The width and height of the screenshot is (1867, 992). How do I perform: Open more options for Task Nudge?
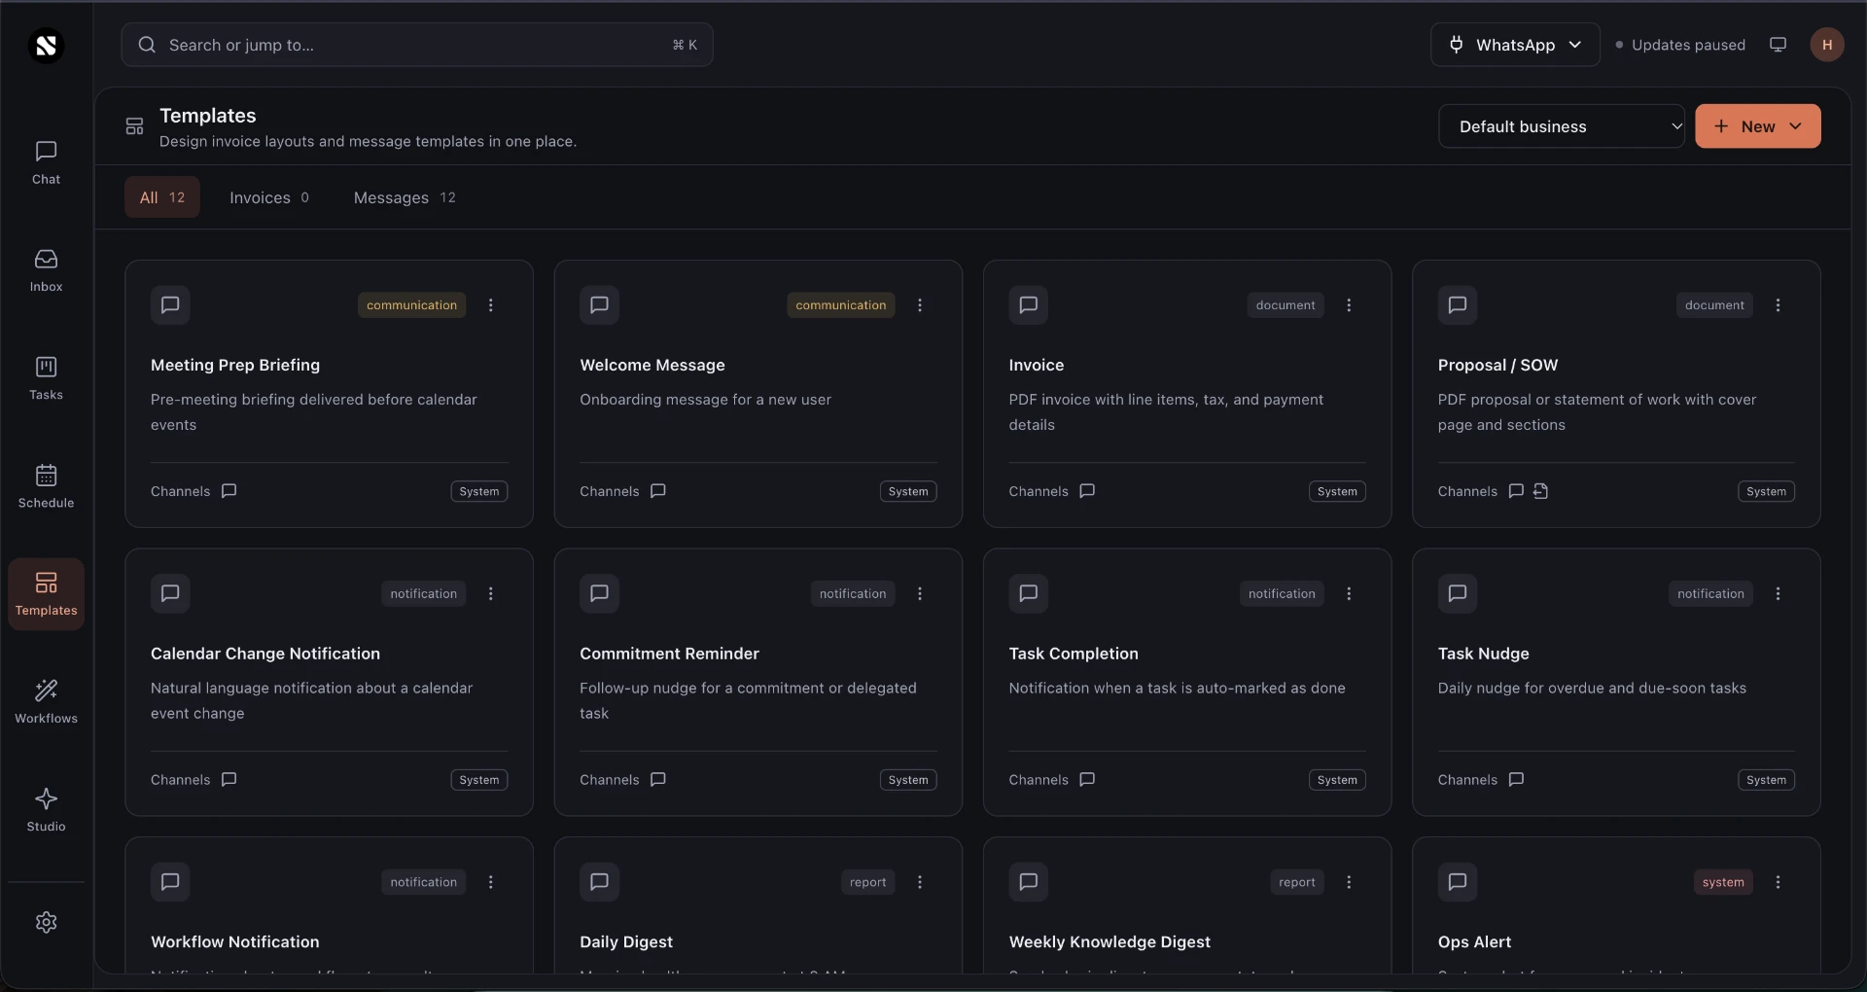[1778, 594]
